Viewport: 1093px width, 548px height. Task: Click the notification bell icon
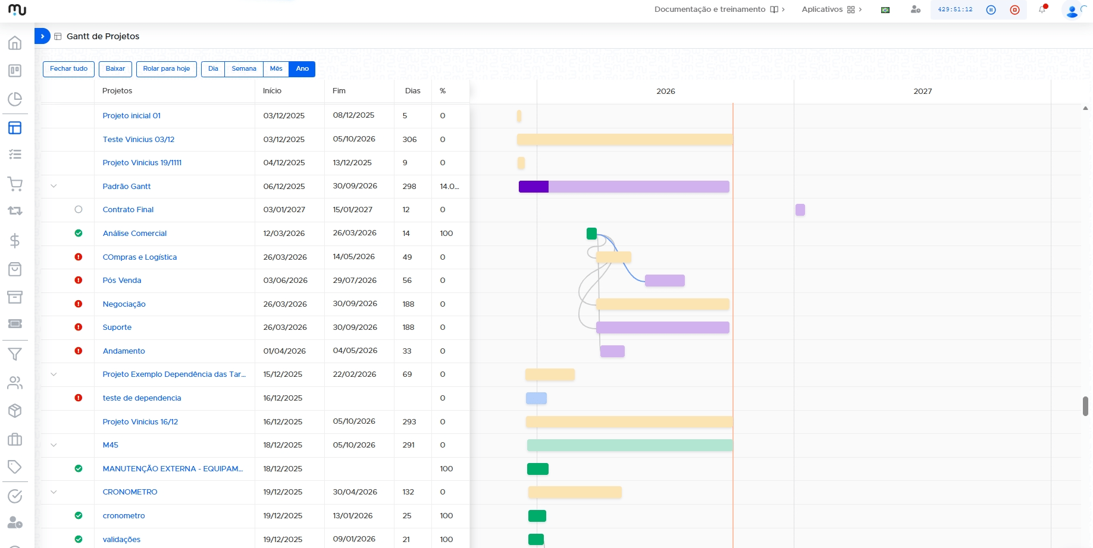(x=1042, y=9)
